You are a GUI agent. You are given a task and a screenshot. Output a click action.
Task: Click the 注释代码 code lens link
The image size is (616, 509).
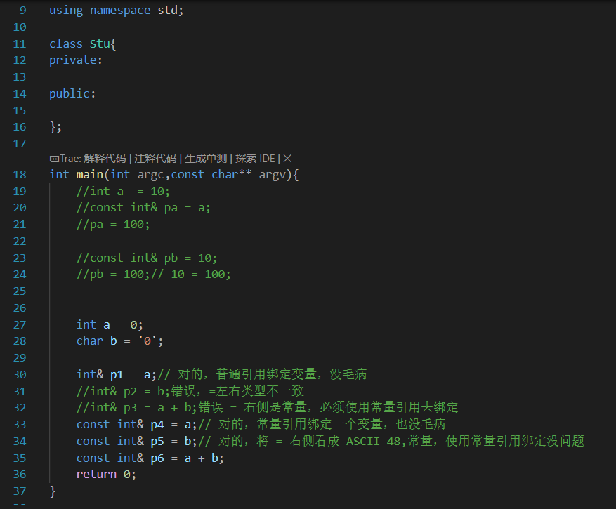coord(155,159)
